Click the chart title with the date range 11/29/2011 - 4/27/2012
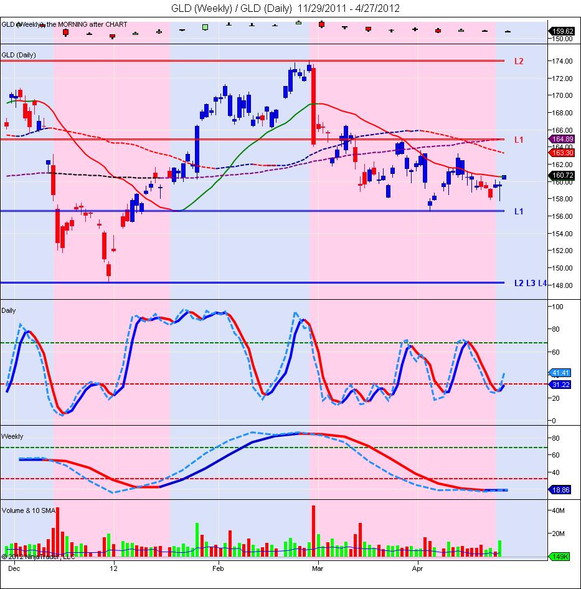This screenshot has width=581, height=589. click(285, 8)
